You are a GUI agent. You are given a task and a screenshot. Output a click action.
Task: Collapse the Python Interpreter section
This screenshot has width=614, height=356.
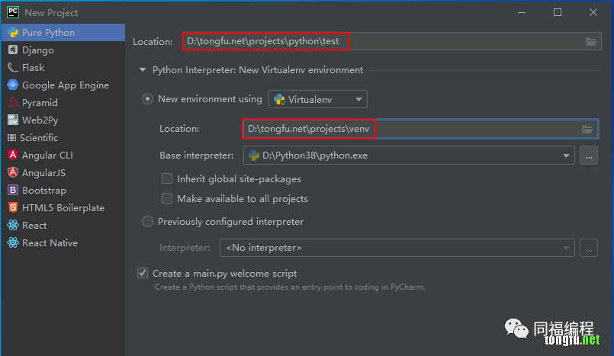pos(143,70)
